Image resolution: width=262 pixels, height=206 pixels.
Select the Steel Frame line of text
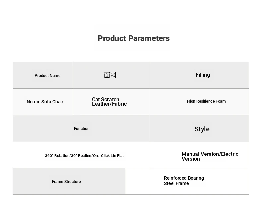(176, 183)
